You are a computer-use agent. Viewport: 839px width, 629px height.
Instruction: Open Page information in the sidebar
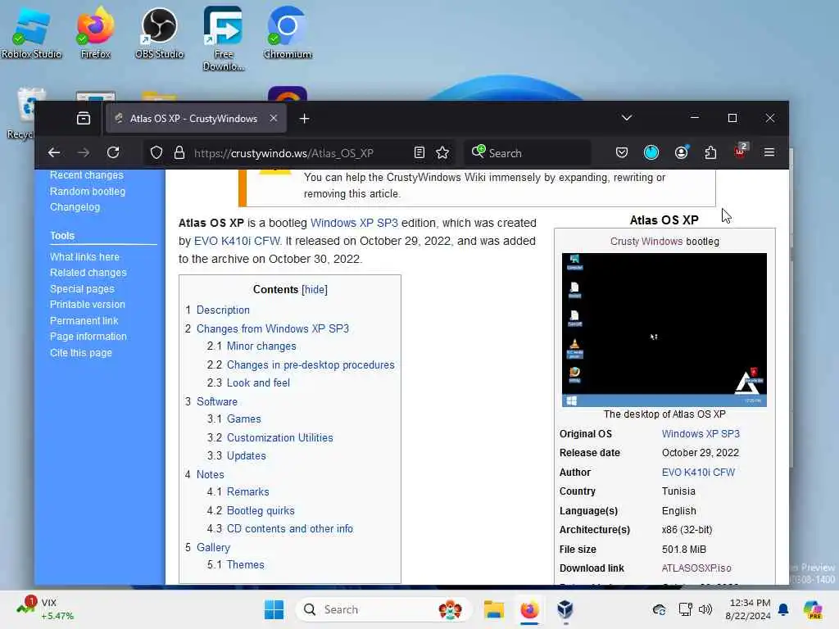tap(88, 337)
